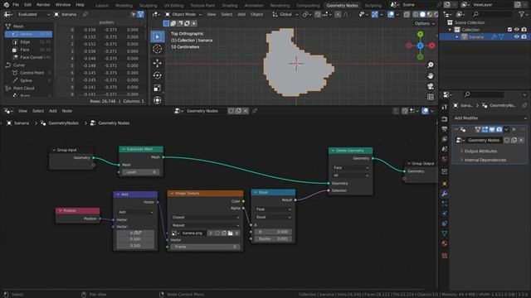Pin the Geometry Nodes node tree

tap(255, 111)
